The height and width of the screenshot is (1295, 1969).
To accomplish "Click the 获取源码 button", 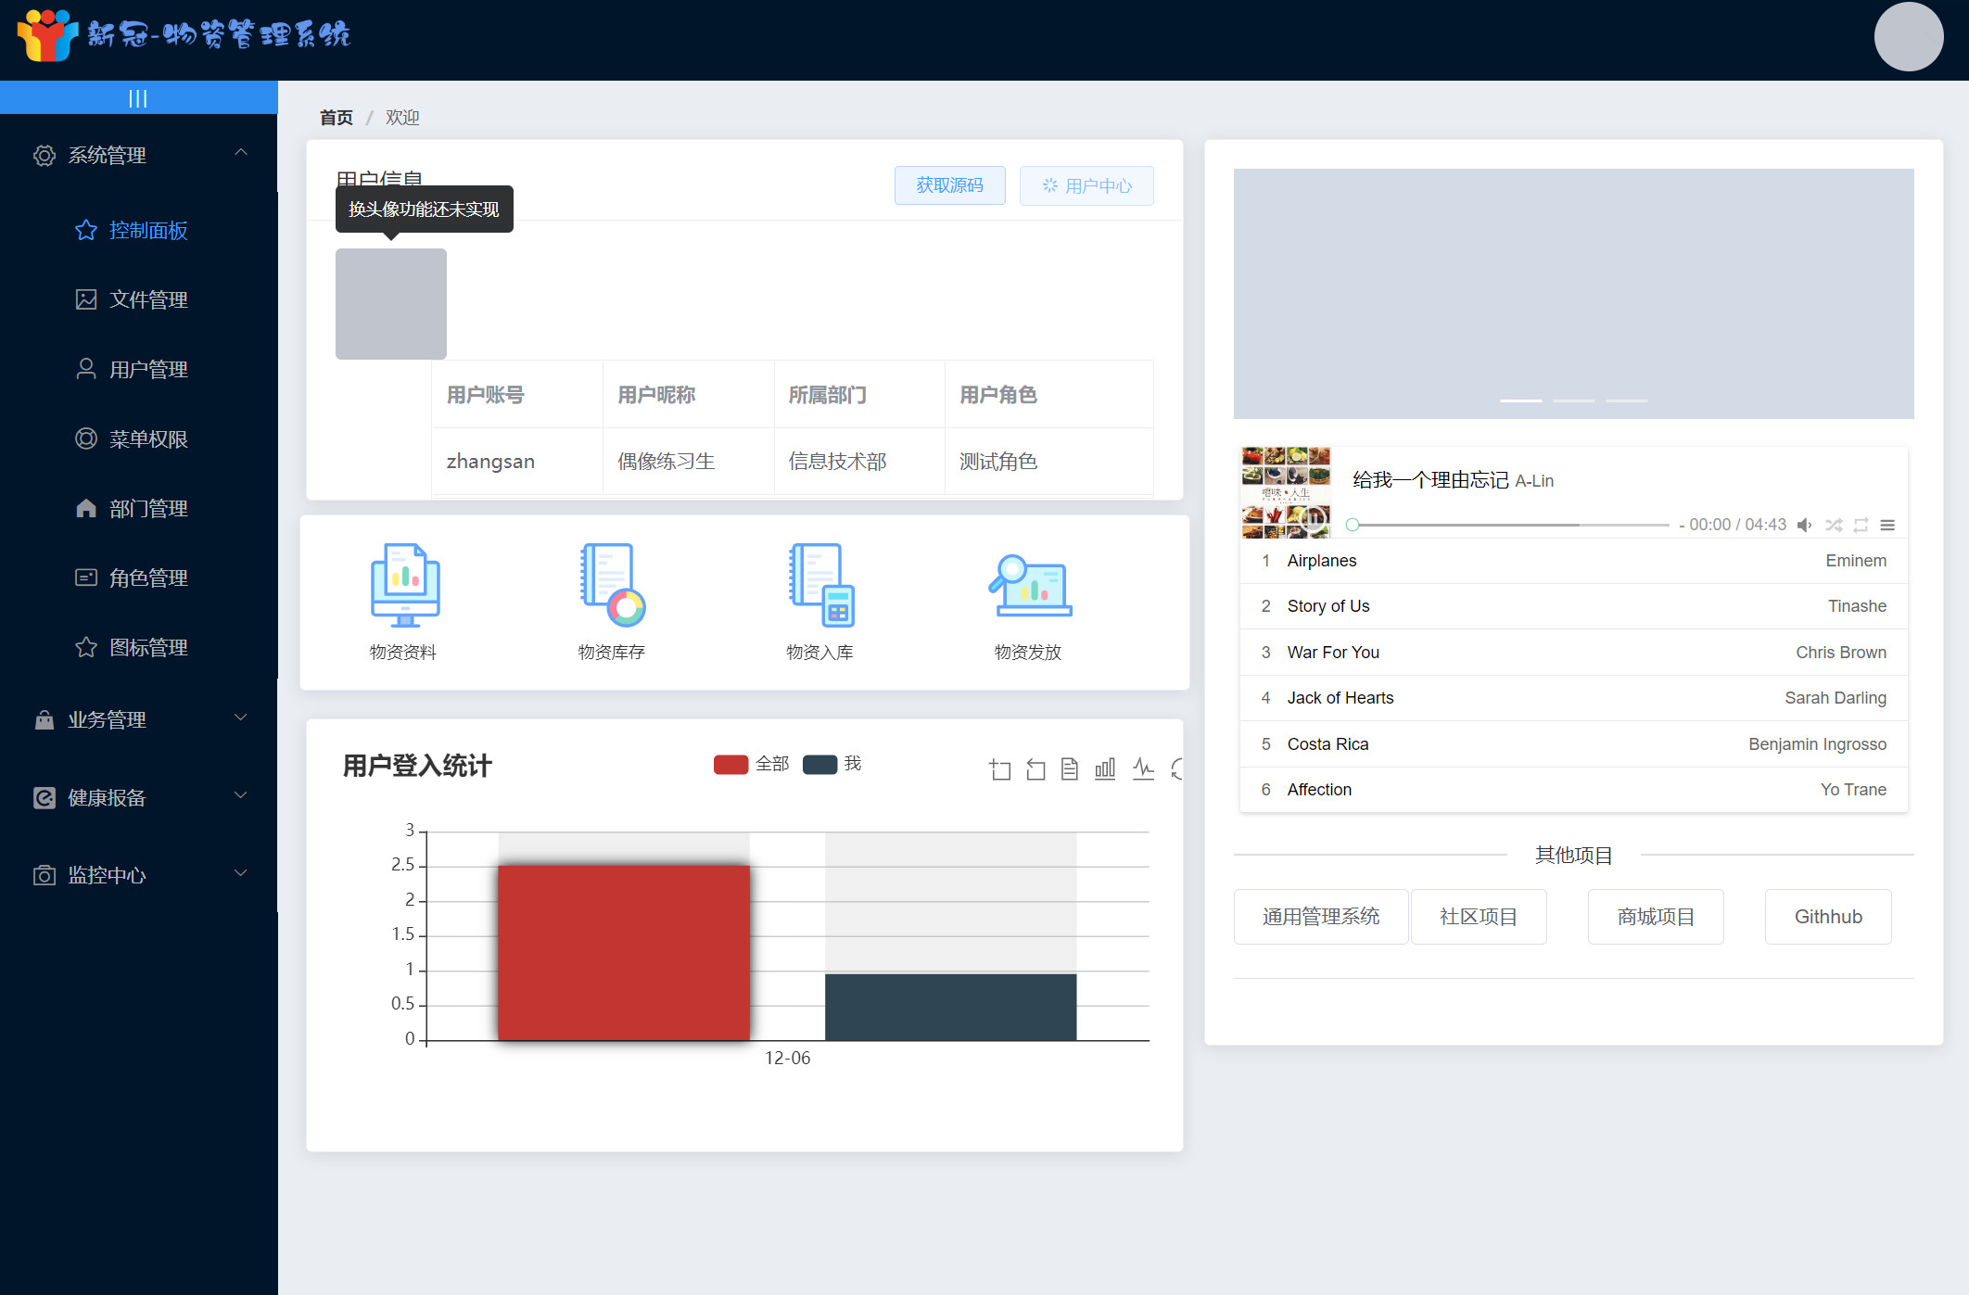I will click(949, 185).
